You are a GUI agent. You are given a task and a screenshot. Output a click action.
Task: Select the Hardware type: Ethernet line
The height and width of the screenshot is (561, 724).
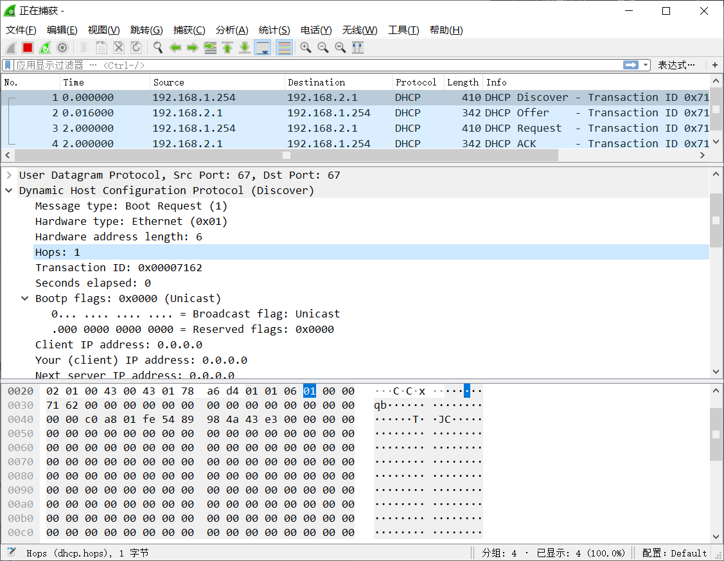click(131, 221)
